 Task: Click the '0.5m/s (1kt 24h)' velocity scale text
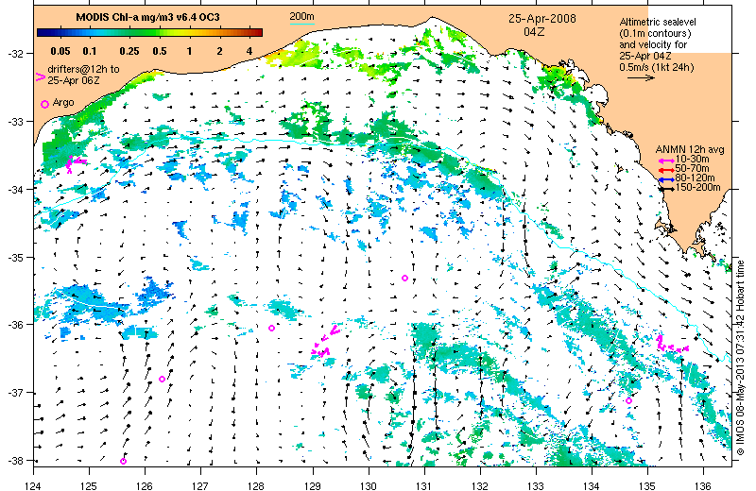coord(657,67)
